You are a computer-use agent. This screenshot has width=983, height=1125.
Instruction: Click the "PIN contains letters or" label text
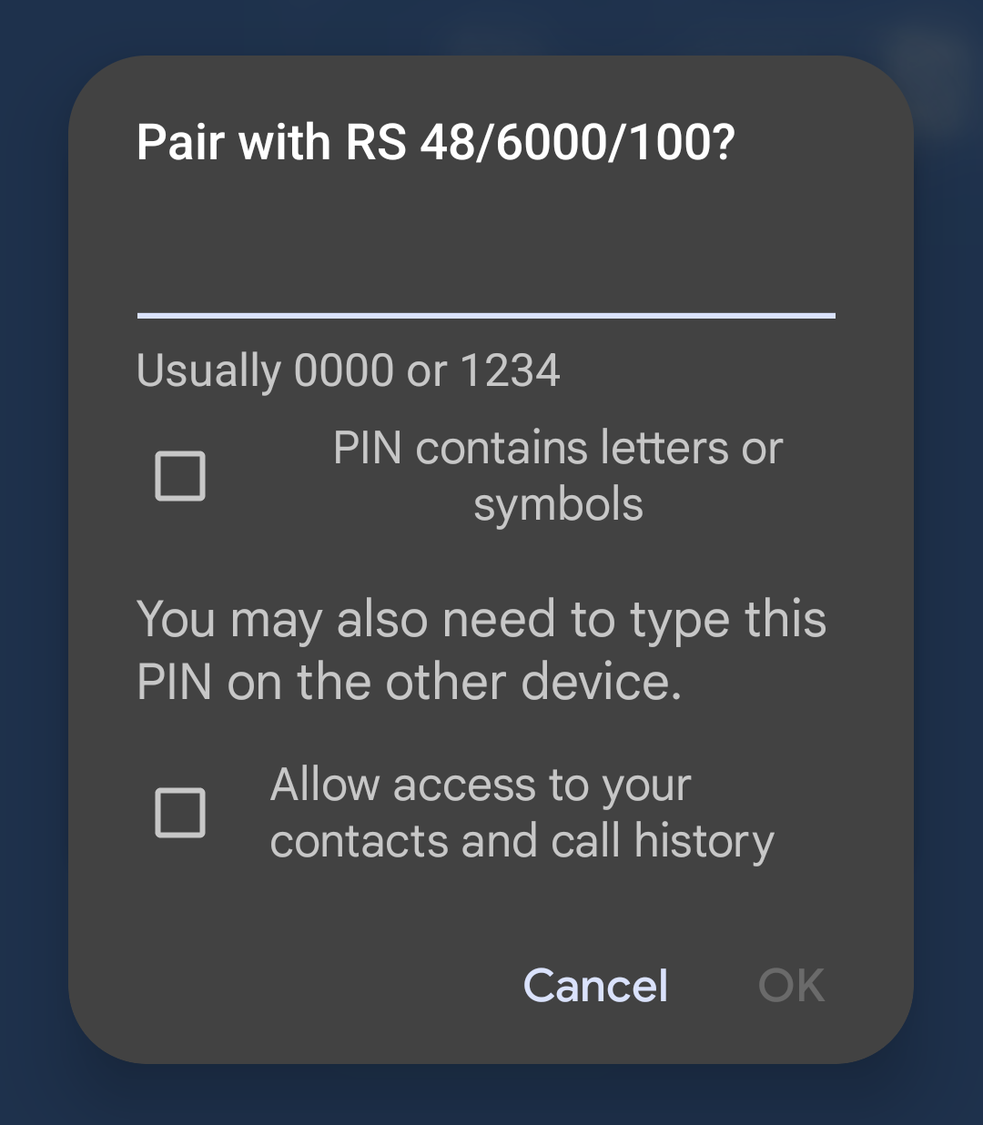[x=557, y=449]
